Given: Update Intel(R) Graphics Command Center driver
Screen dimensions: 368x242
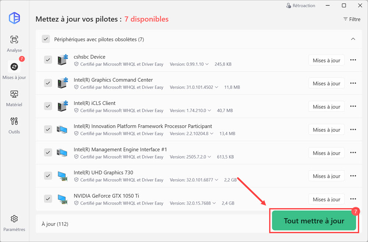Looking at the screenshot, I should [x=326, y=83].
